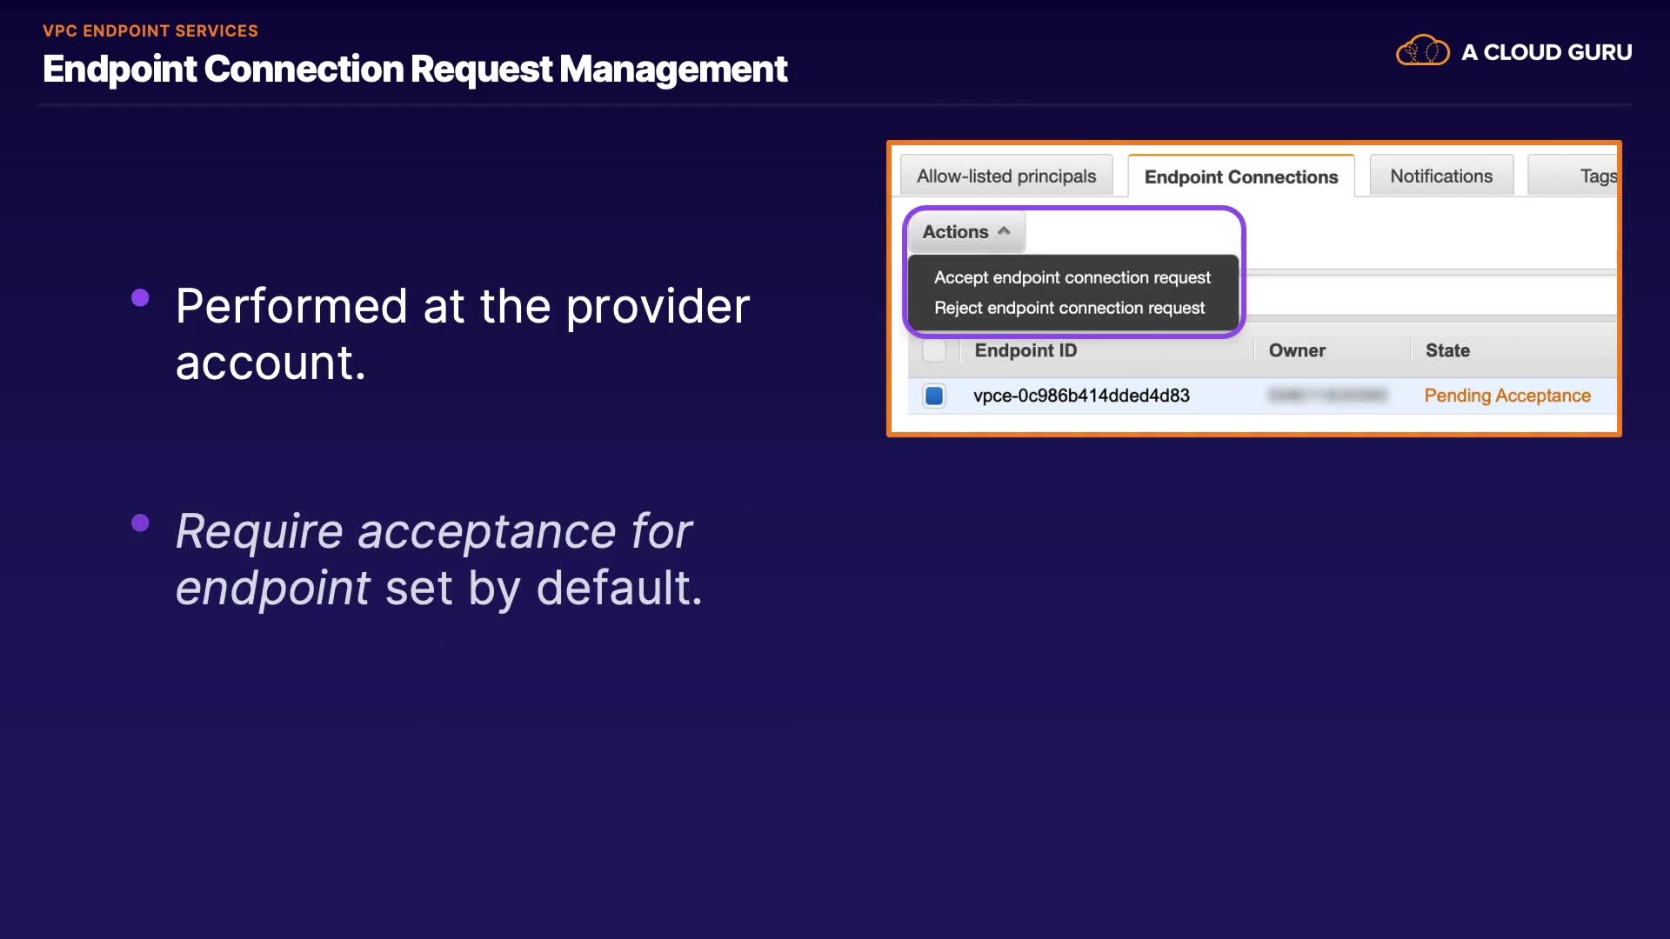This screenshot has height=939, width=1670.
Task: Click the A CLOUD GURU brand text
Action: click(1546, 52)
